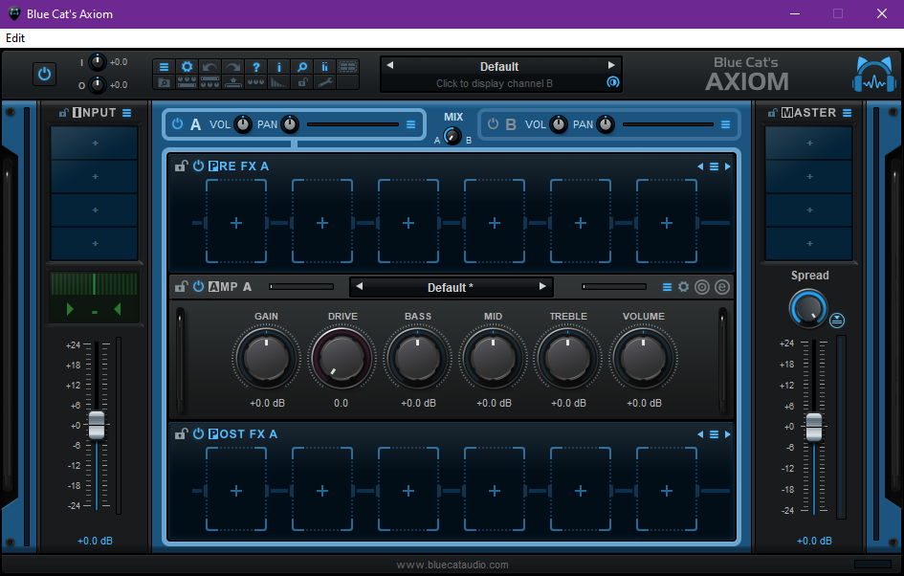
Task: Click the Blue Cat headphones logo
Action: [x=874, y=75]
